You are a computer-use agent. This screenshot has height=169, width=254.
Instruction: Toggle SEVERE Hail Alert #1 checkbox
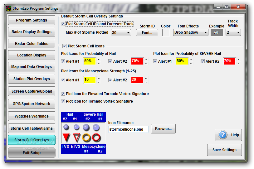pyautogui.click(x=155, y=61)
